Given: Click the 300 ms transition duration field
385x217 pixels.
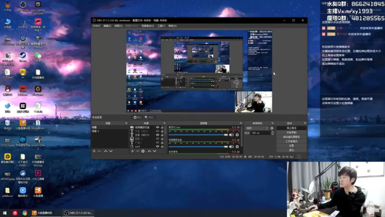Looking at the screenshot, I should pyautogui.click(x=260, y=133).
